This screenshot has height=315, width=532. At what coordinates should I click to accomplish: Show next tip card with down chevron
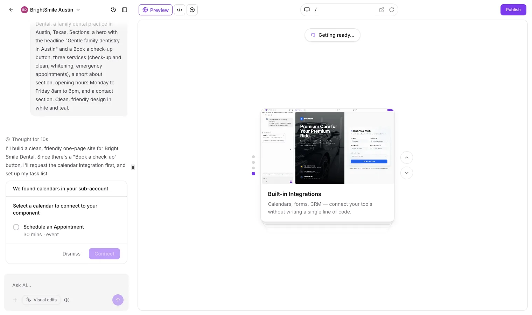tap(407, 173)
